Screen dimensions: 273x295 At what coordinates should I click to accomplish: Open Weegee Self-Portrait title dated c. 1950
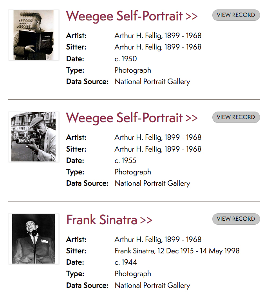coord(124,16)
